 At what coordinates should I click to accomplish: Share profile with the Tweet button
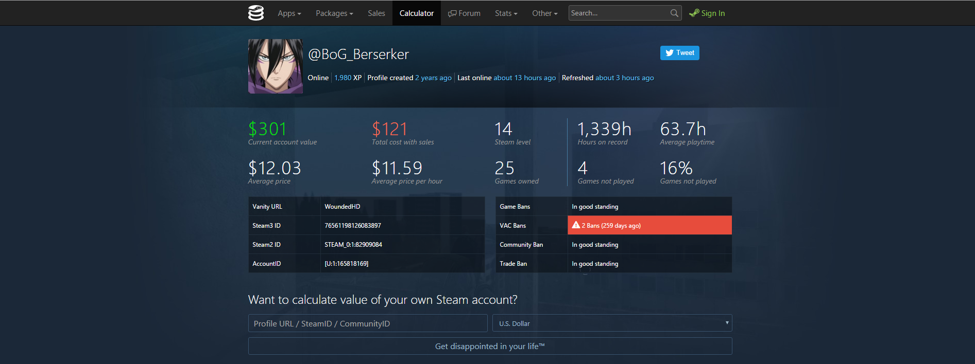pos(680,53)
